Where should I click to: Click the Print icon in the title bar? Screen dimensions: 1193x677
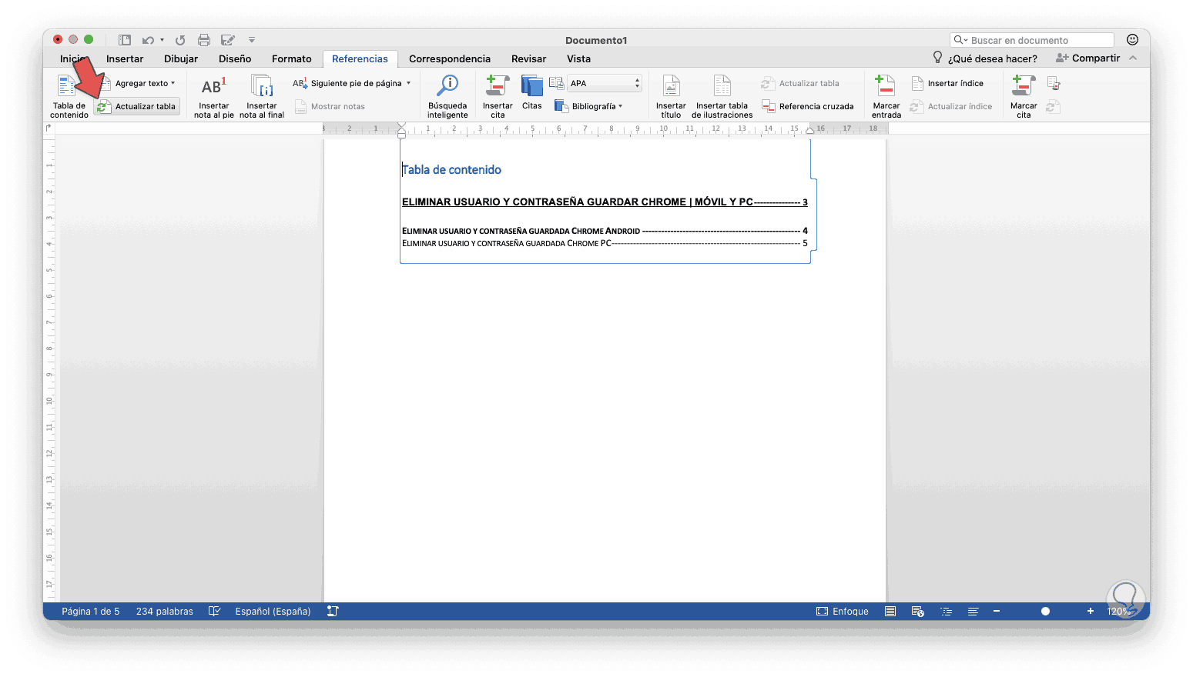pyautogui.click(x=204, y=40)
